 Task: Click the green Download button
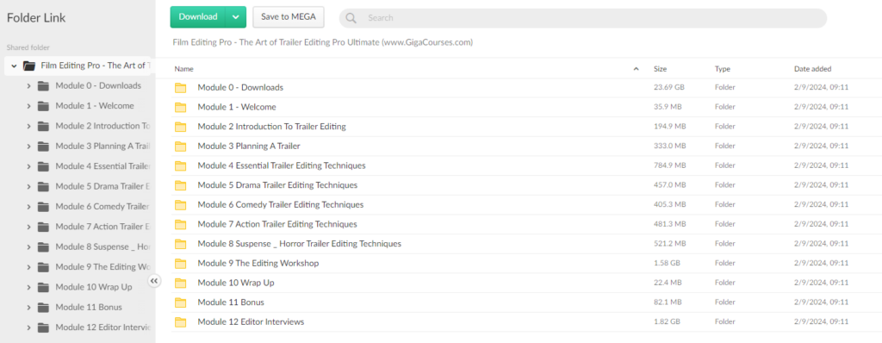pyautogui.click(x=198, y=17)
